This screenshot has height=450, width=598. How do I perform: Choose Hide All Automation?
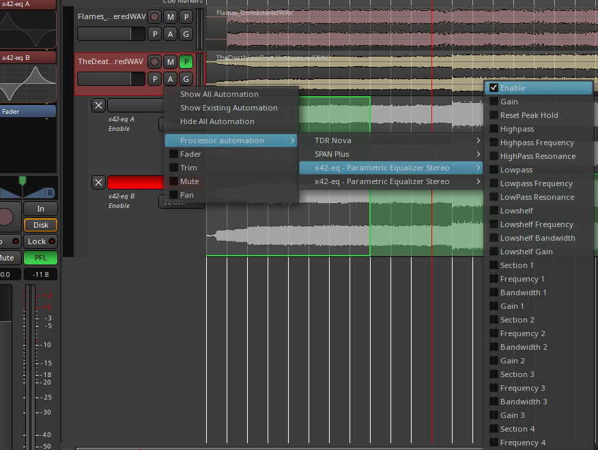[x=217, y=121]
